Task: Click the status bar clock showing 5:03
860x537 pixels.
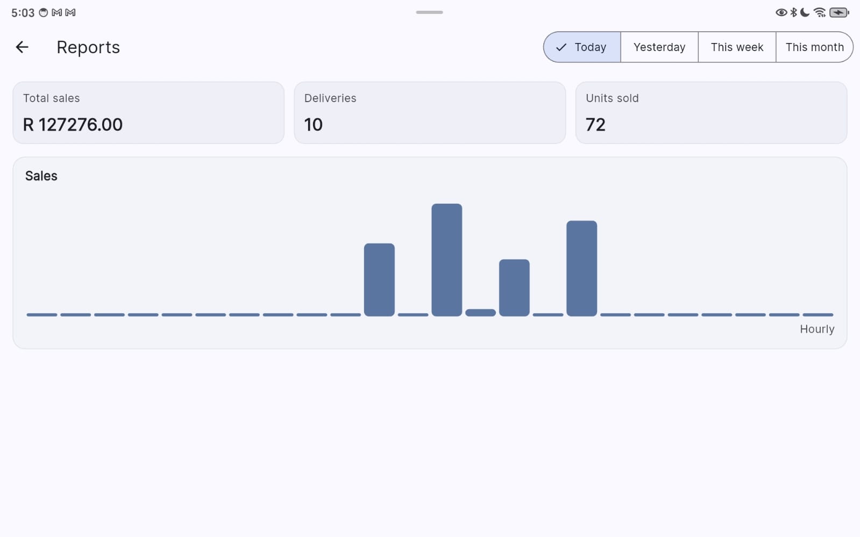Action: pyautogui.click(x=23, y=13)
